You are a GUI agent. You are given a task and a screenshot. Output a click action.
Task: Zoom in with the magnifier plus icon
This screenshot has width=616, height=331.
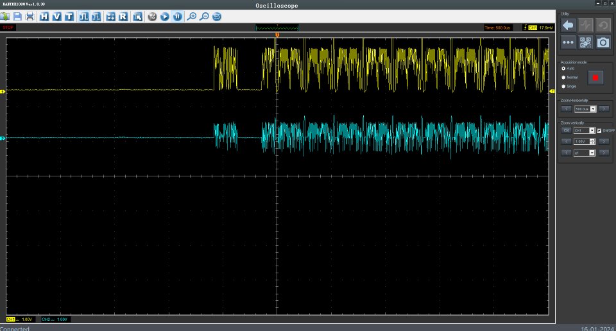point(191,17)
